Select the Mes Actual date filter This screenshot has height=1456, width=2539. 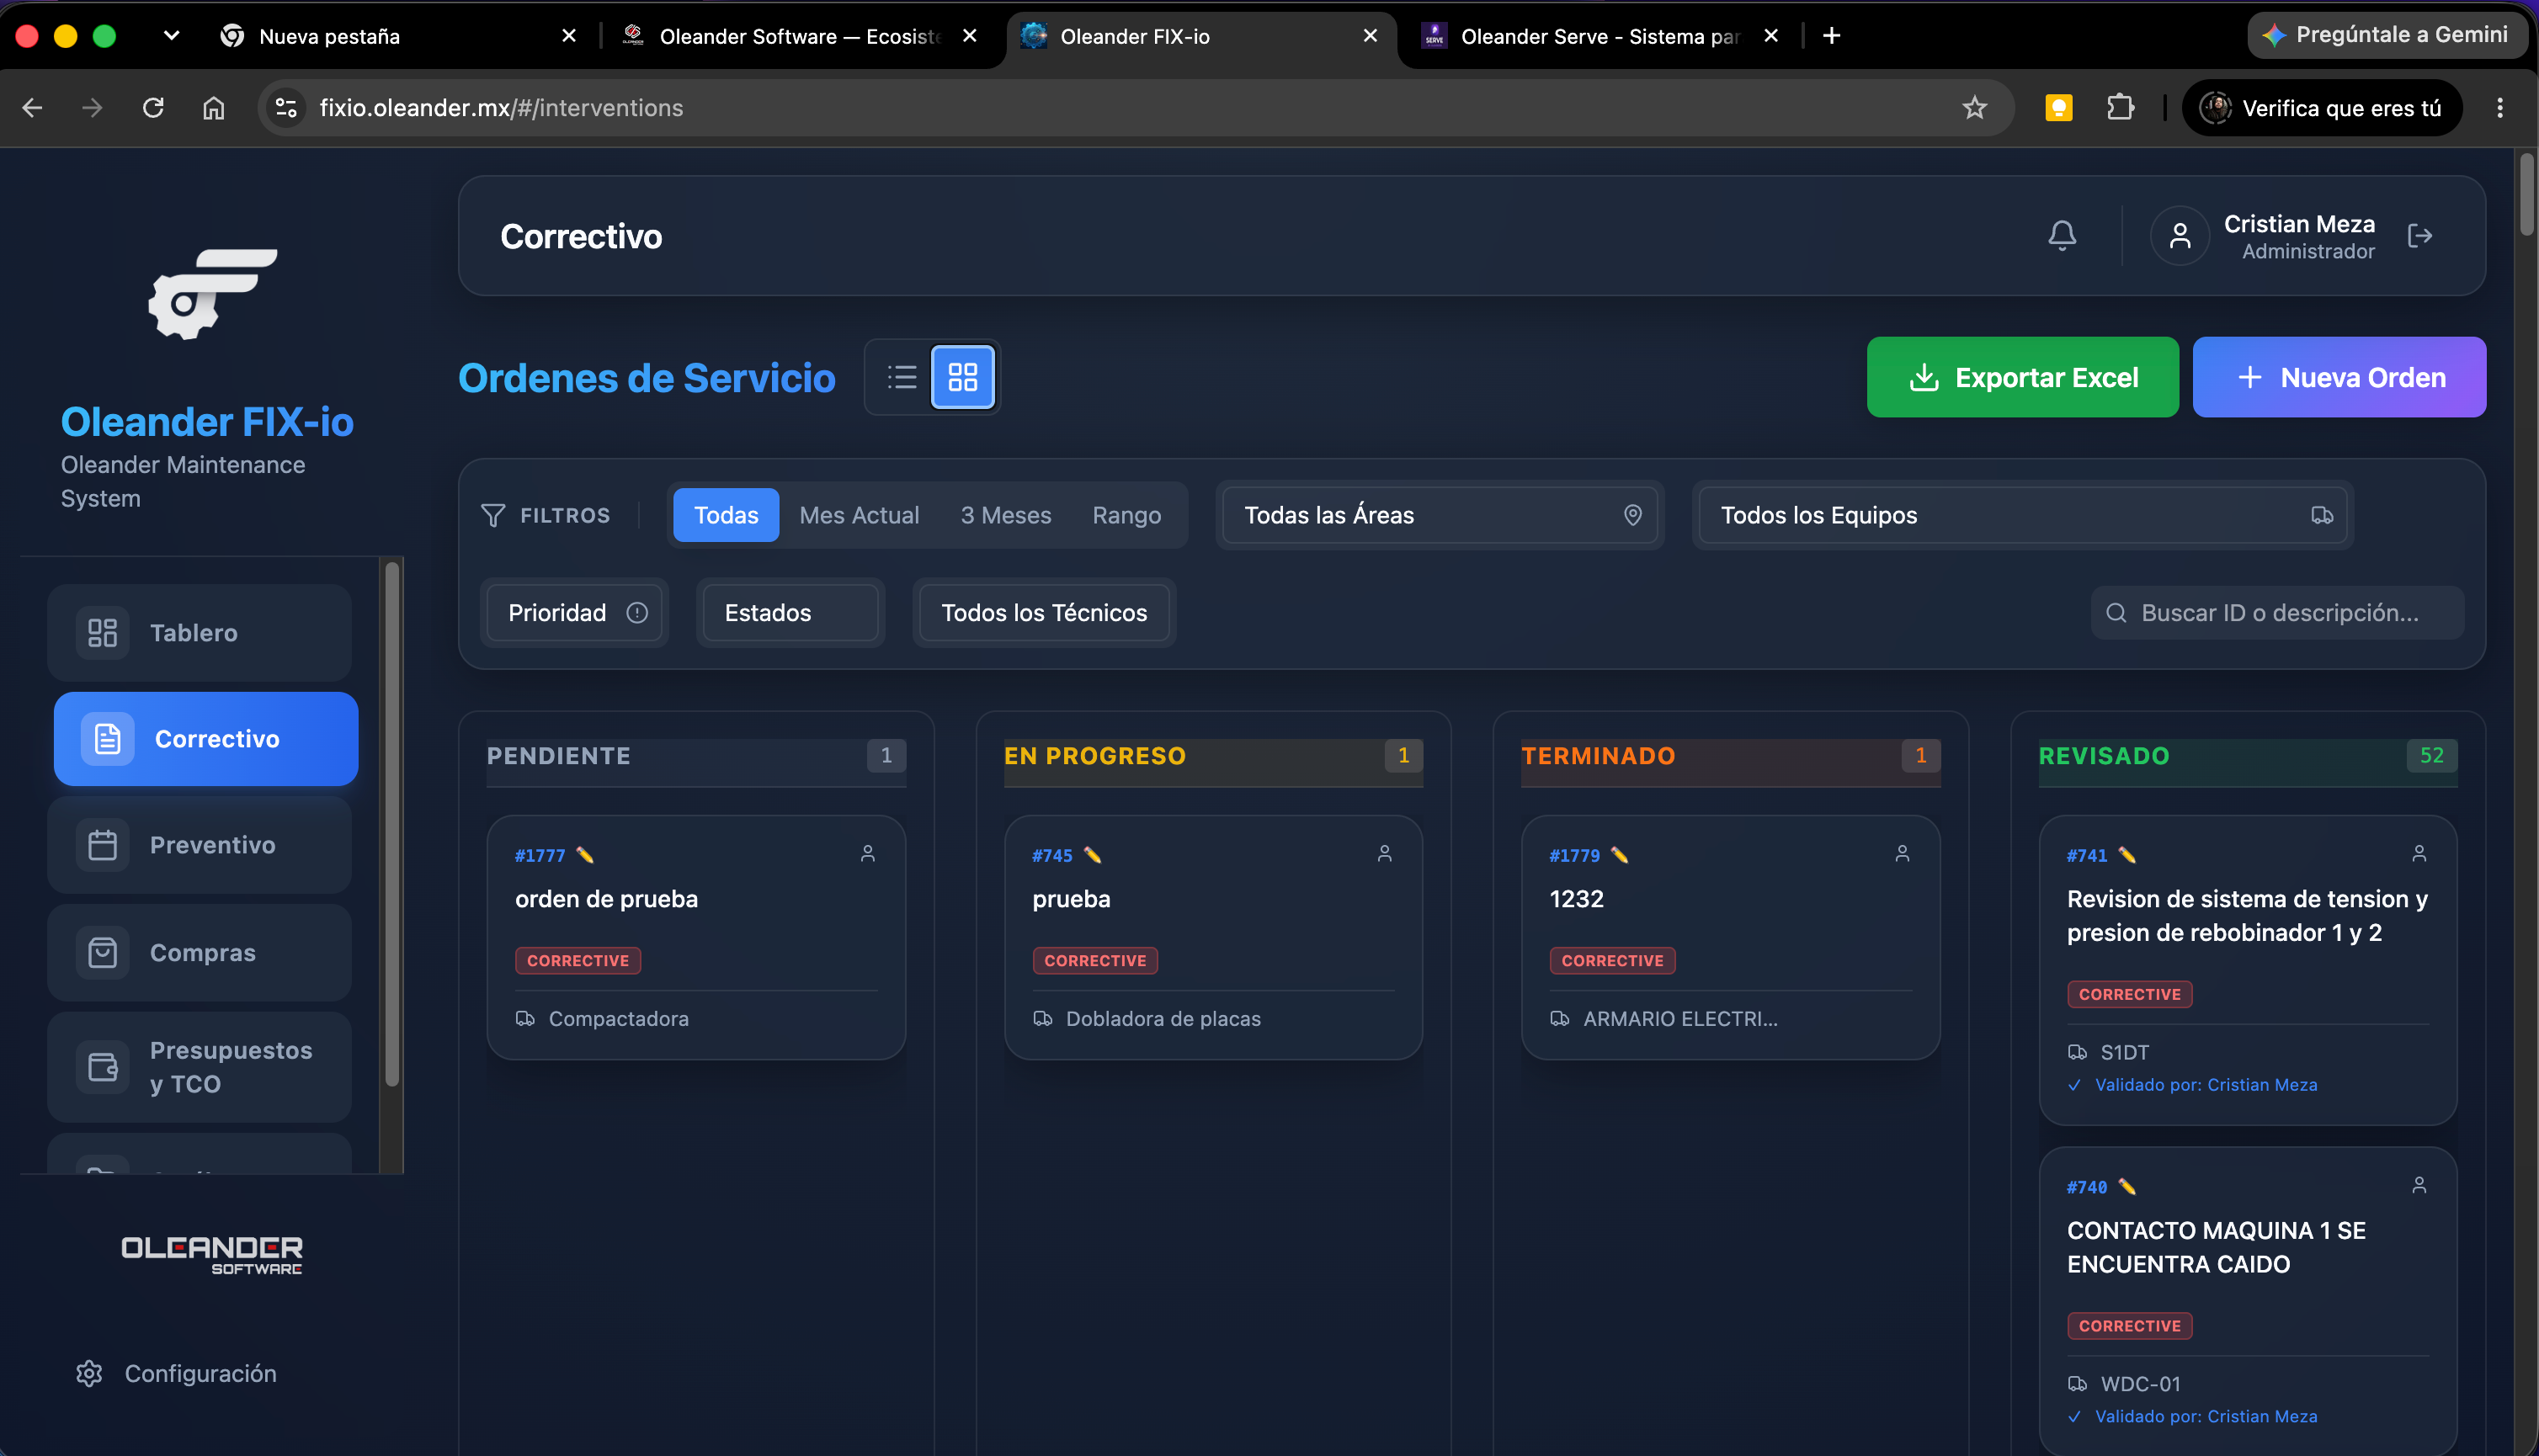[859, 515]
